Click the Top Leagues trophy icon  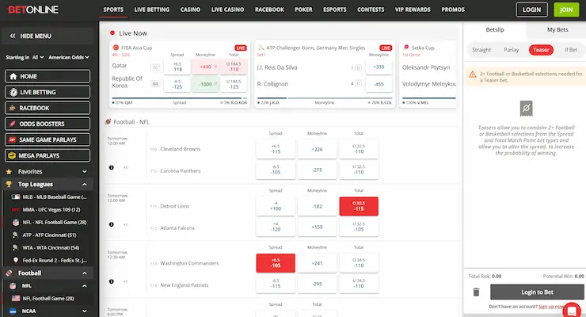[x=9, y=184]
